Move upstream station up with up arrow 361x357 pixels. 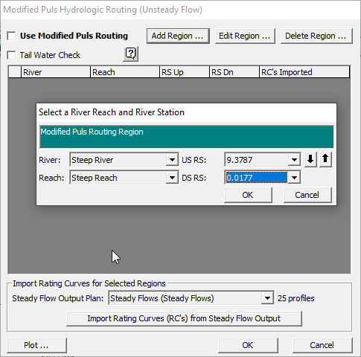325,160
